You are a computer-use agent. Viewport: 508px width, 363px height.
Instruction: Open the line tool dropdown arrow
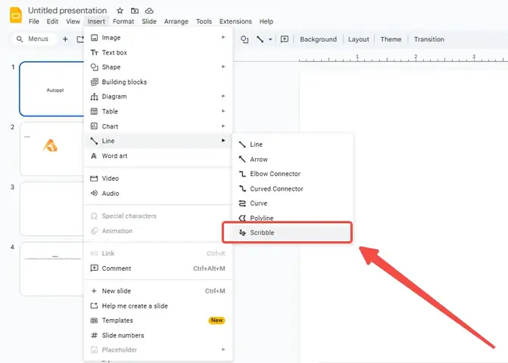point(270,39)
